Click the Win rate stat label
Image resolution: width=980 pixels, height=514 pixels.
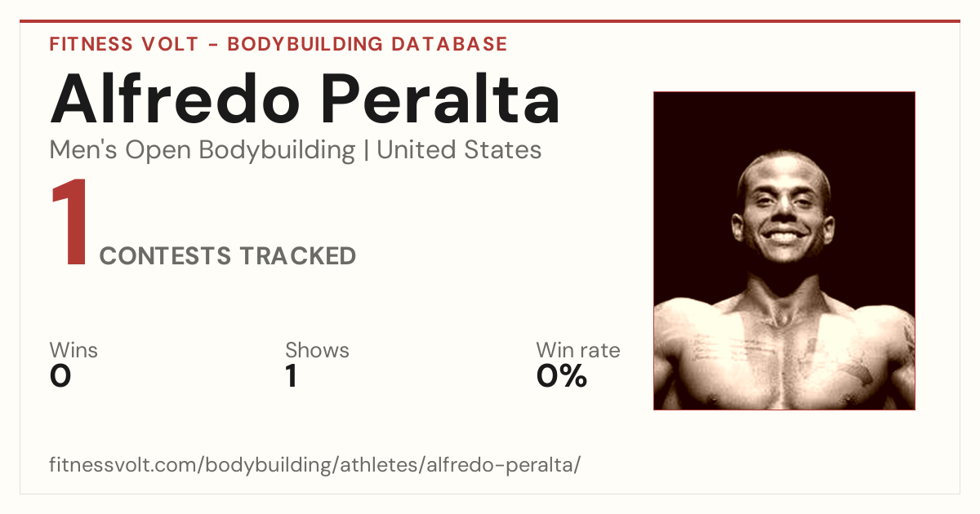(x=578, y=351)
